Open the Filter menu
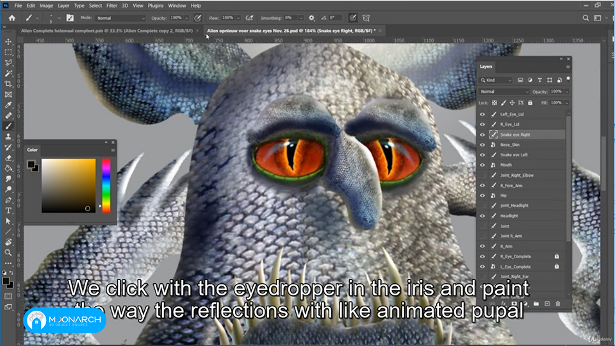The width and height of the screenshot is (615, 346). pos(111,6)
